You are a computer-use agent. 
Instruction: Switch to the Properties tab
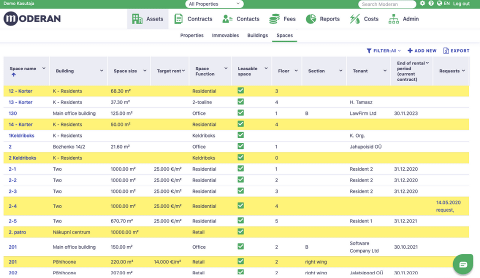pos(192,35)
